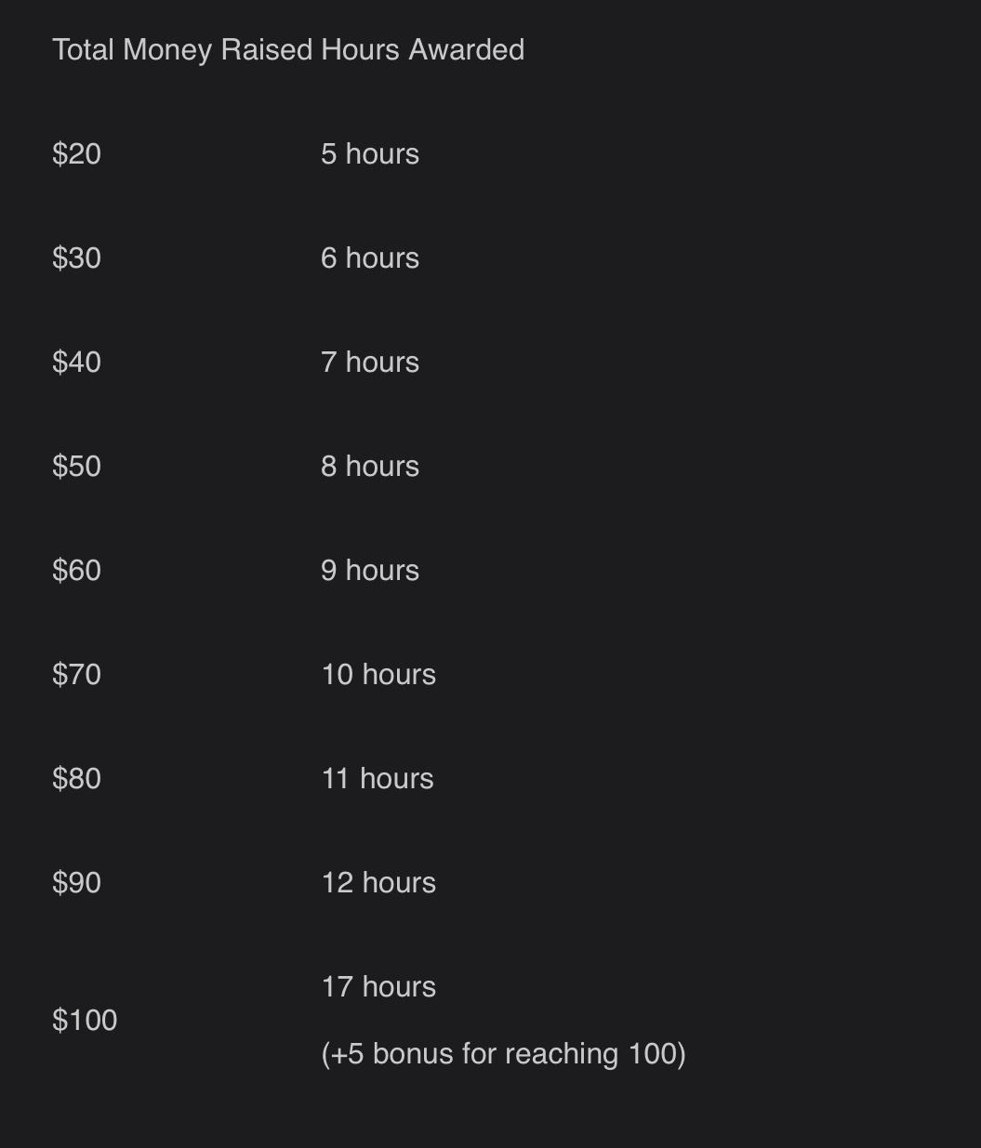981x1148 pixels.
Task: Select the $100 amount cell
Action: coord(85,1020)
